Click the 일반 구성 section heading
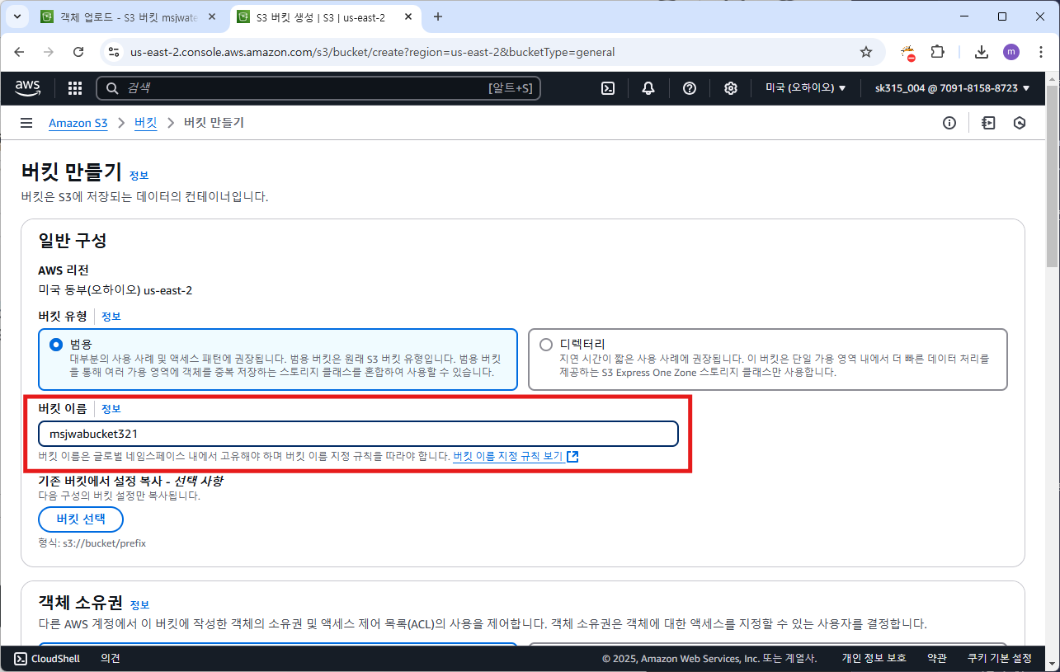1060x672 pixels. pyautogui.click(x=73, y=241)
